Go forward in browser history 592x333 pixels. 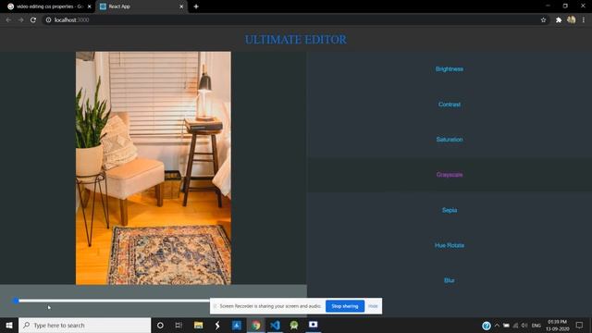(x=20, y=19)
